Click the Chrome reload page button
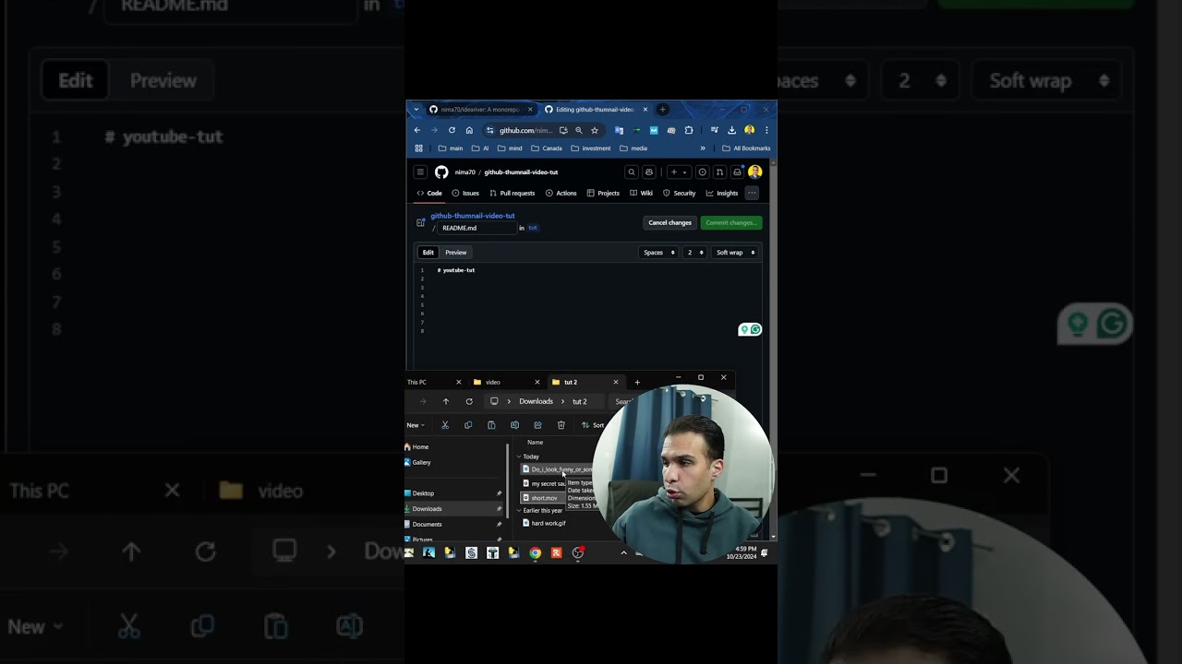Viewport: 1182px width, 664px height. coord(452,130)
